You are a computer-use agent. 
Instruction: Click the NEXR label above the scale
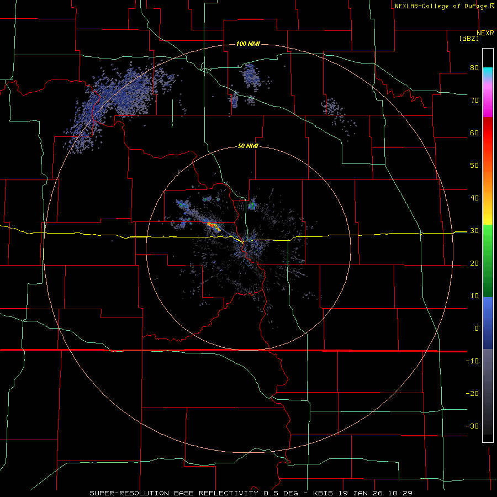(485, 33)
